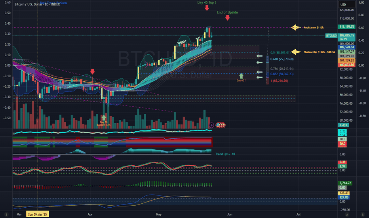Click the red 60.0 indicator level label
Image resolution: width=369 pixels, height=218 pixels.
[342, 143]
